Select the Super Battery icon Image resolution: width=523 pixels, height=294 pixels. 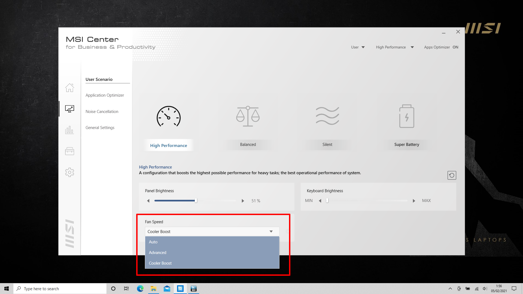click(406, 116)
